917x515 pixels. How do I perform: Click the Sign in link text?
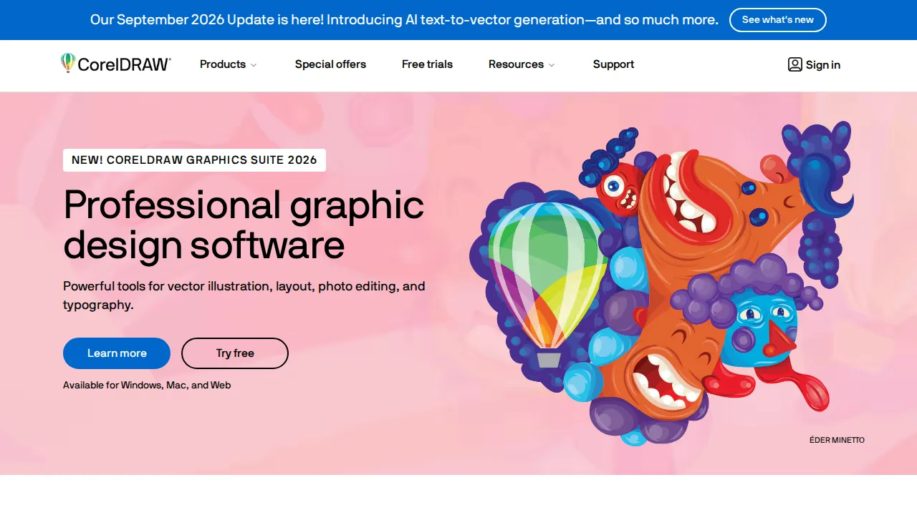point(823,65)
